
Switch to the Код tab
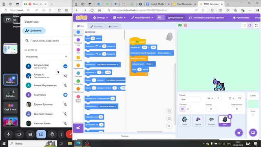(x=80, y=26)
